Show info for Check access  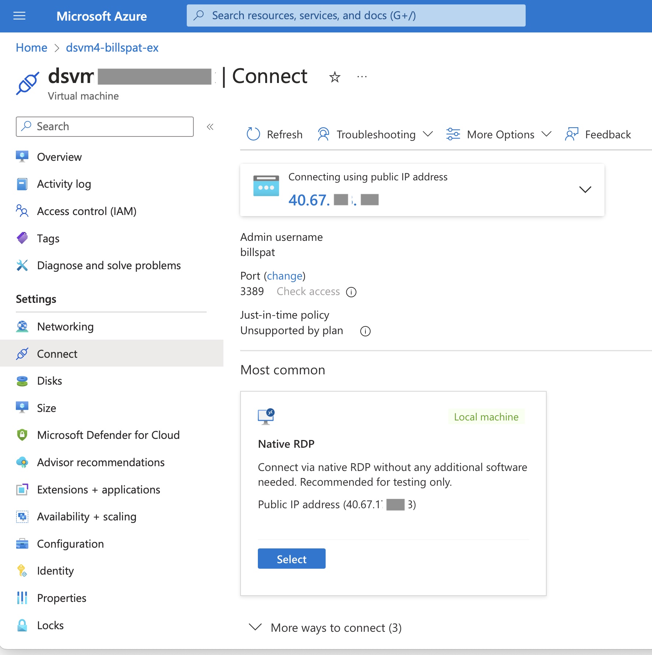click(351, 292)
